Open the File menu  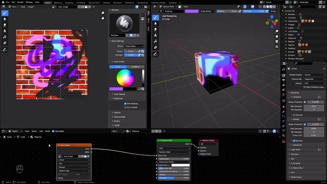(8, 2)
